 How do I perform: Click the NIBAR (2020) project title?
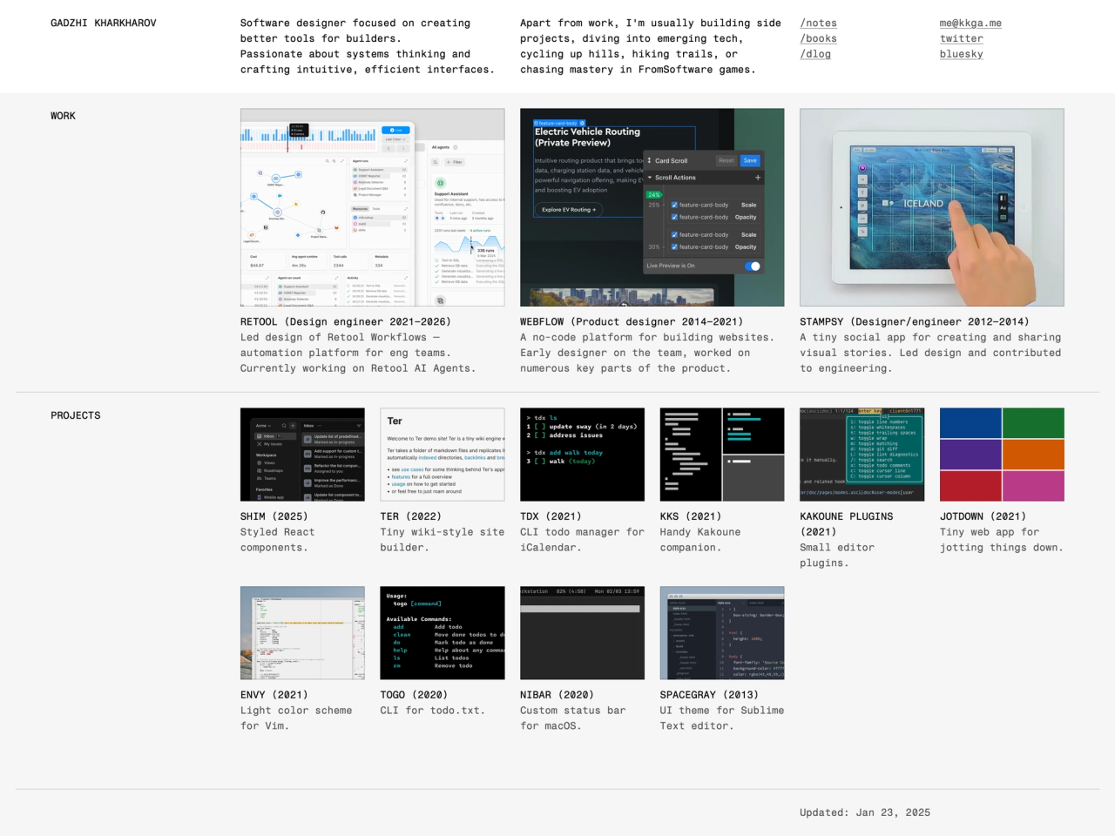[557, 696]
